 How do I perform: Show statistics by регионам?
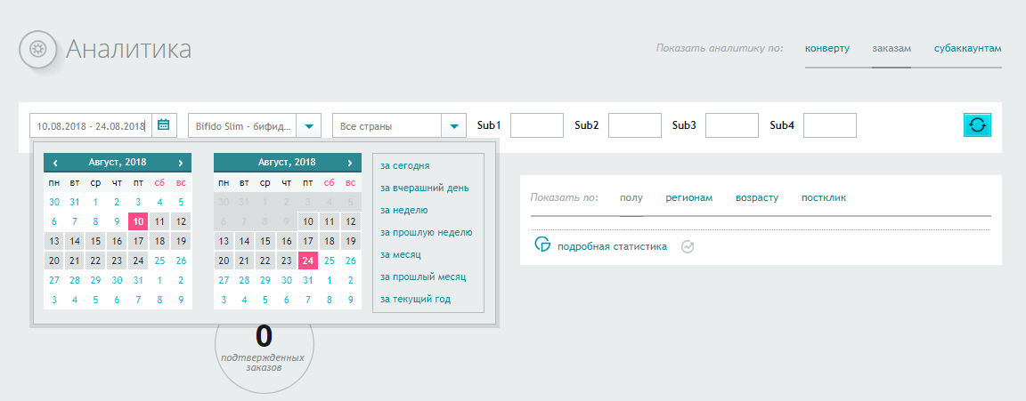pyautogui.click(x=689, y=197)
